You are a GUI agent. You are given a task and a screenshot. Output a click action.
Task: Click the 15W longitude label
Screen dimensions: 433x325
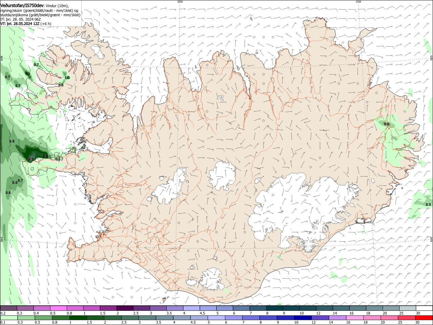coord(358,2)
